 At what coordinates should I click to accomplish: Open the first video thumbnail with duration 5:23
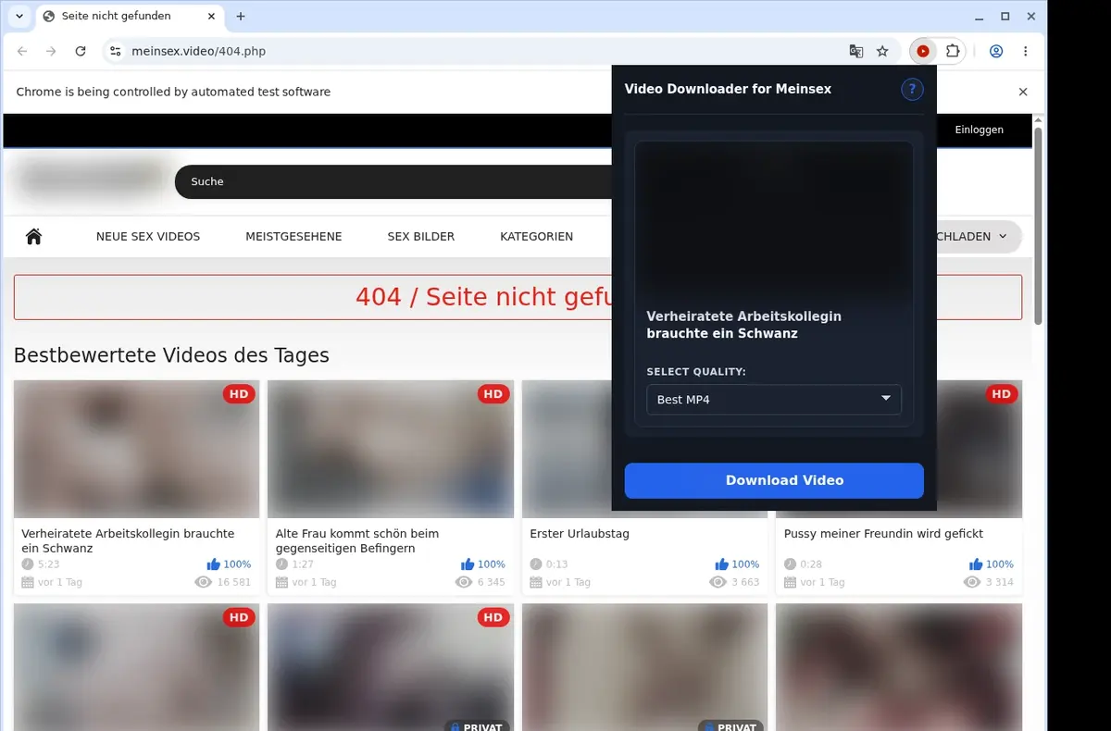click(x=137, y=449)
